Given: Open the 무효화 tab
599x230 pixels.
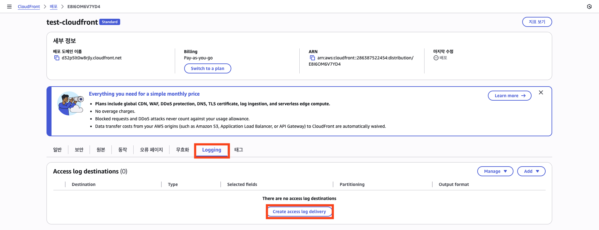Looking at the screenshot, I should click(182, 150).
